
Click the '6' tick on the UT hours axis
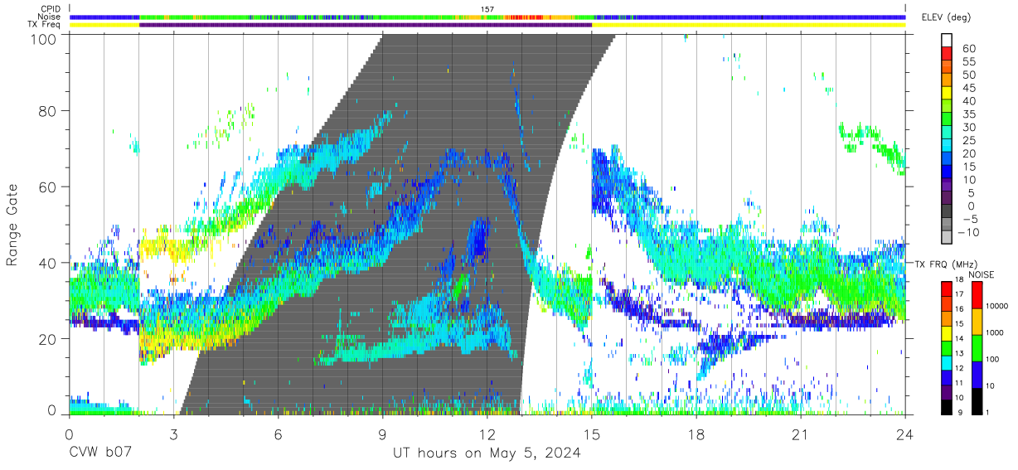click(279, 434)
